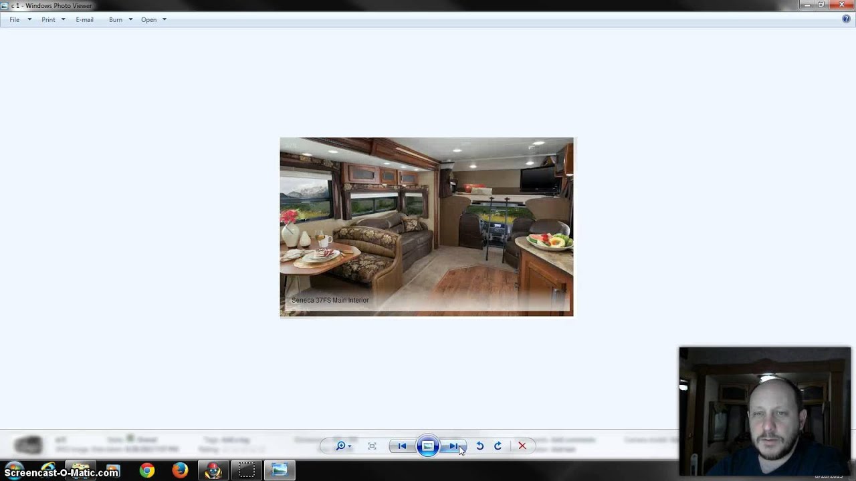856x481 pixels.
Task: Click the webcam video overlay
Action: pyautogui.click(x=765, y=411)
